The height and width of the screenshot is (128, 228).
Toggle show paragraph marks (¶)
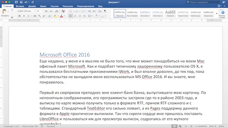pos(105,11)
